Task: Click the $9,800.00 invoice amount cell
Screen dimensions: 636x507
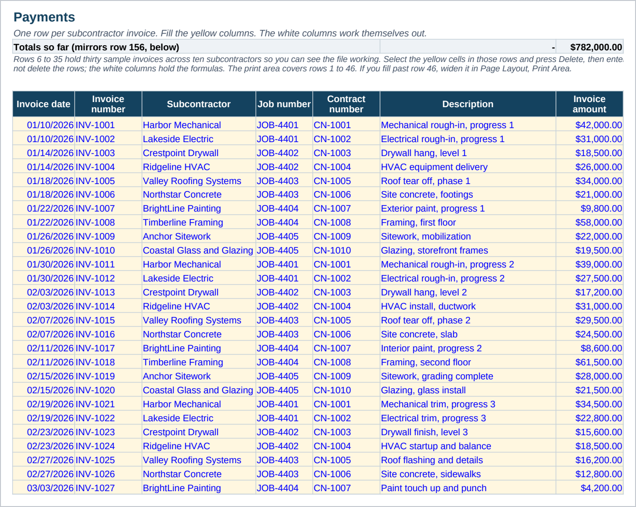Action: coord(589,208)
